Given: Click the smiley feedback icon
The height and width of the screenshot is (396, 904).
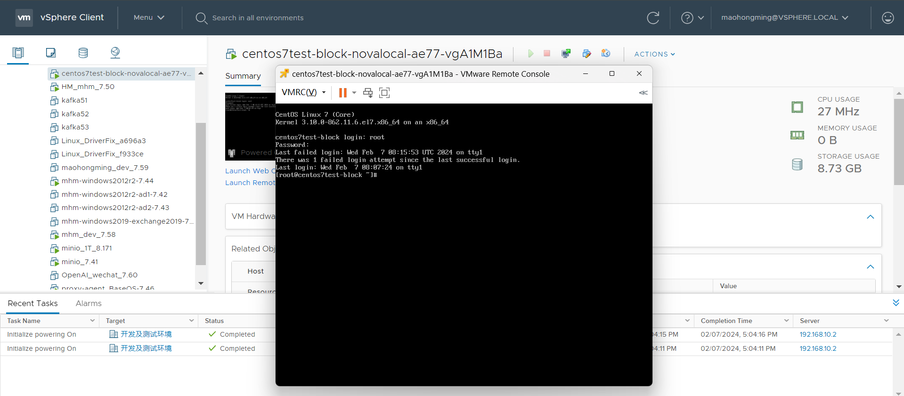Looking at the screenshot, I should pyautogui.click(x=888, y=18).
